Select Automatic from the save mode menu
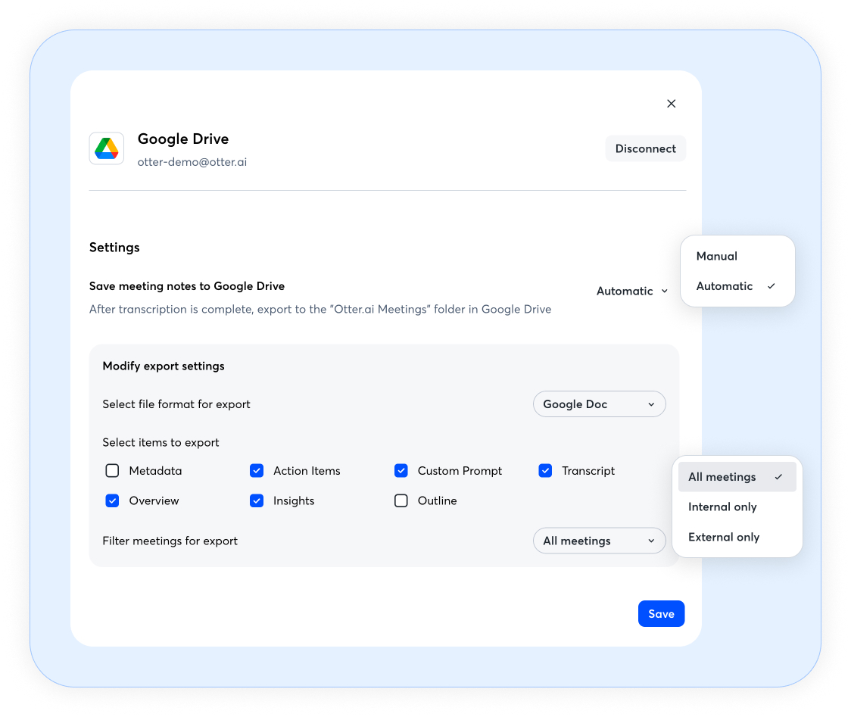The height and width of the screenshot is (717, 851). point(737,286)
